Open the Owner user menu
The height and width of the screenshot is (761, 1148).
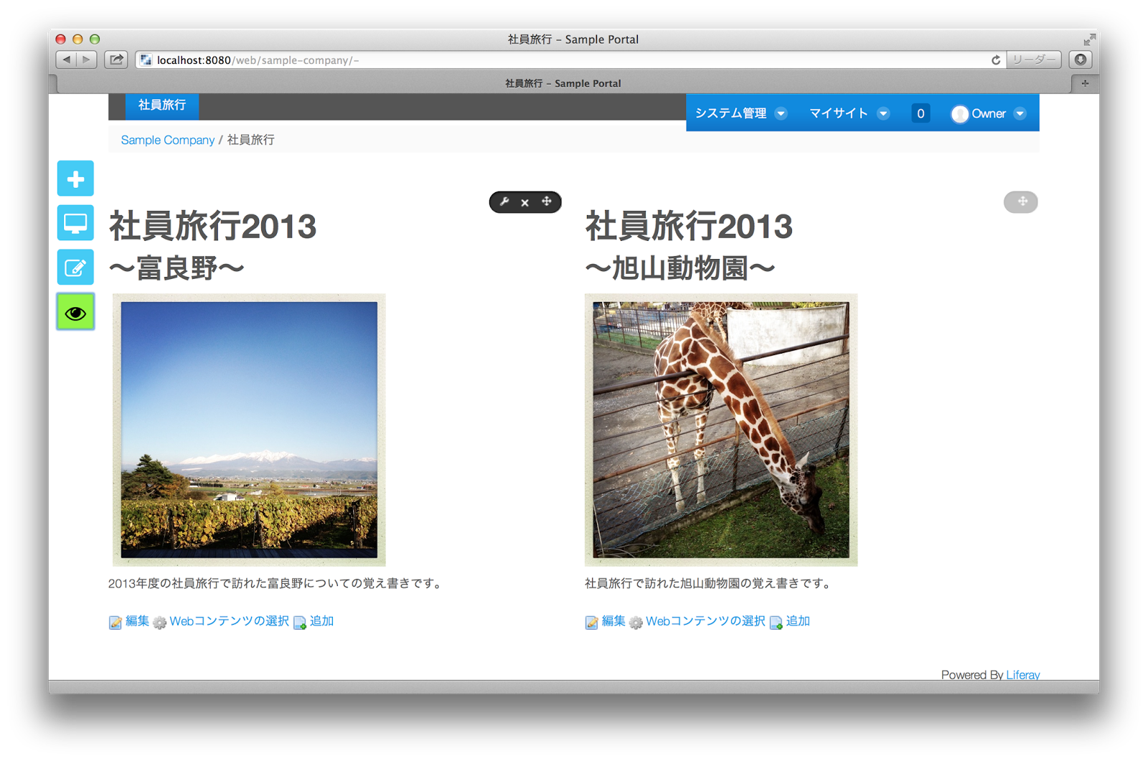988,113
